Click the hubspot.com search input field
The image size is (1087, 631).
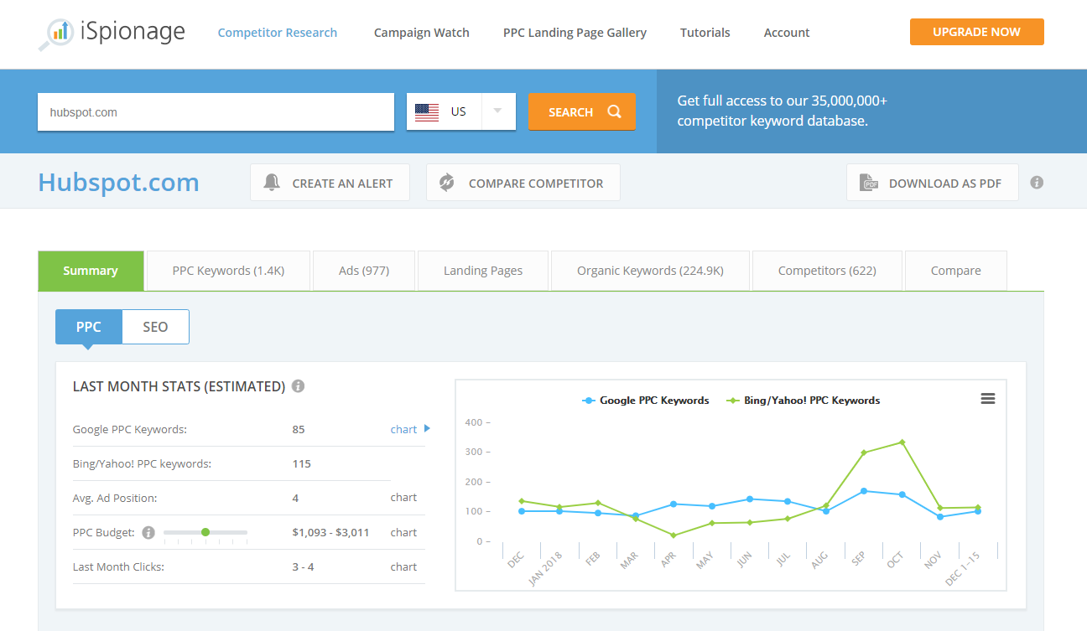[216, 111]
